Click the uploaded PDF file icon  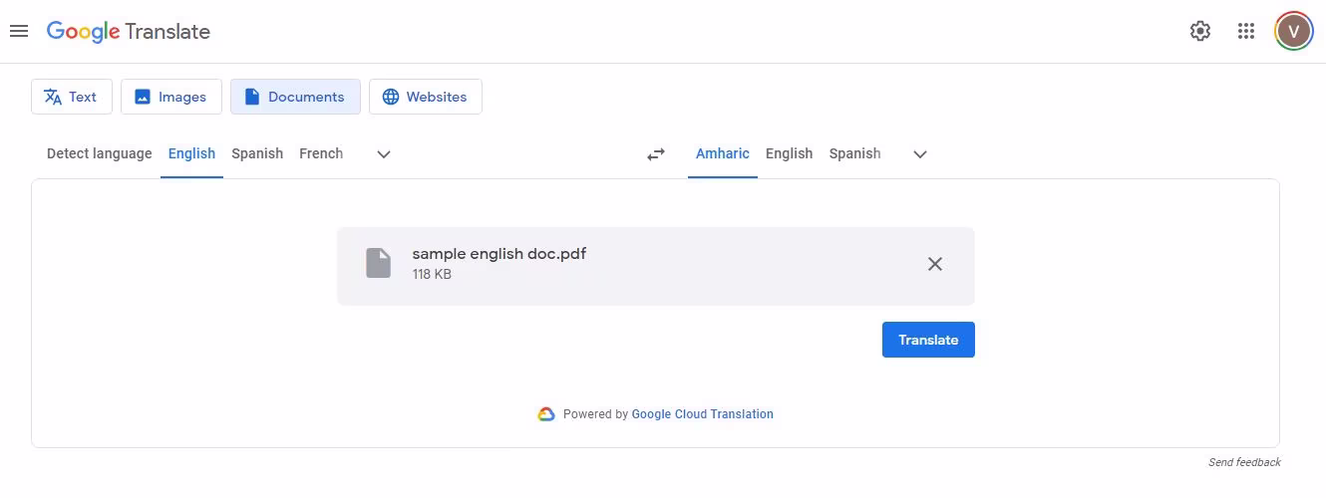pos(378,263)
